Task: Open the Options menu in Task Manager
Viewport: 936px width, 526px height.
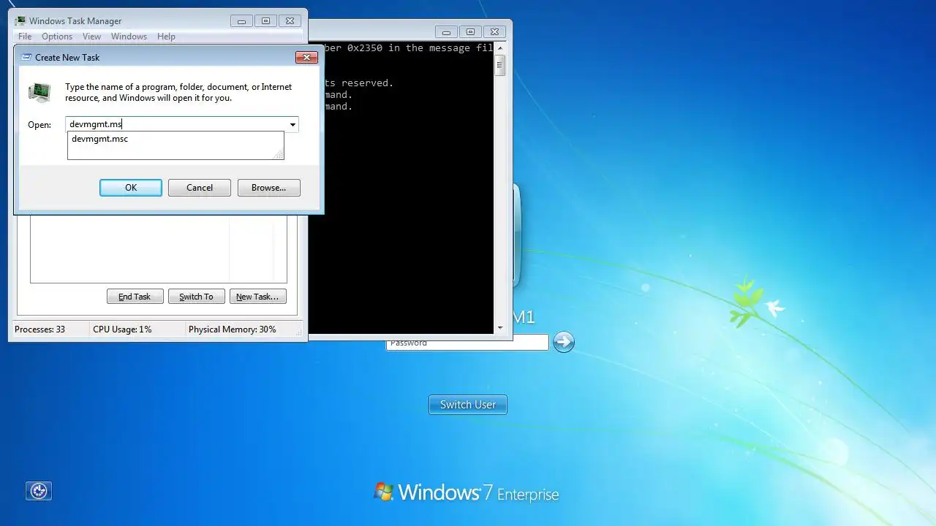Action: (57, 37)
